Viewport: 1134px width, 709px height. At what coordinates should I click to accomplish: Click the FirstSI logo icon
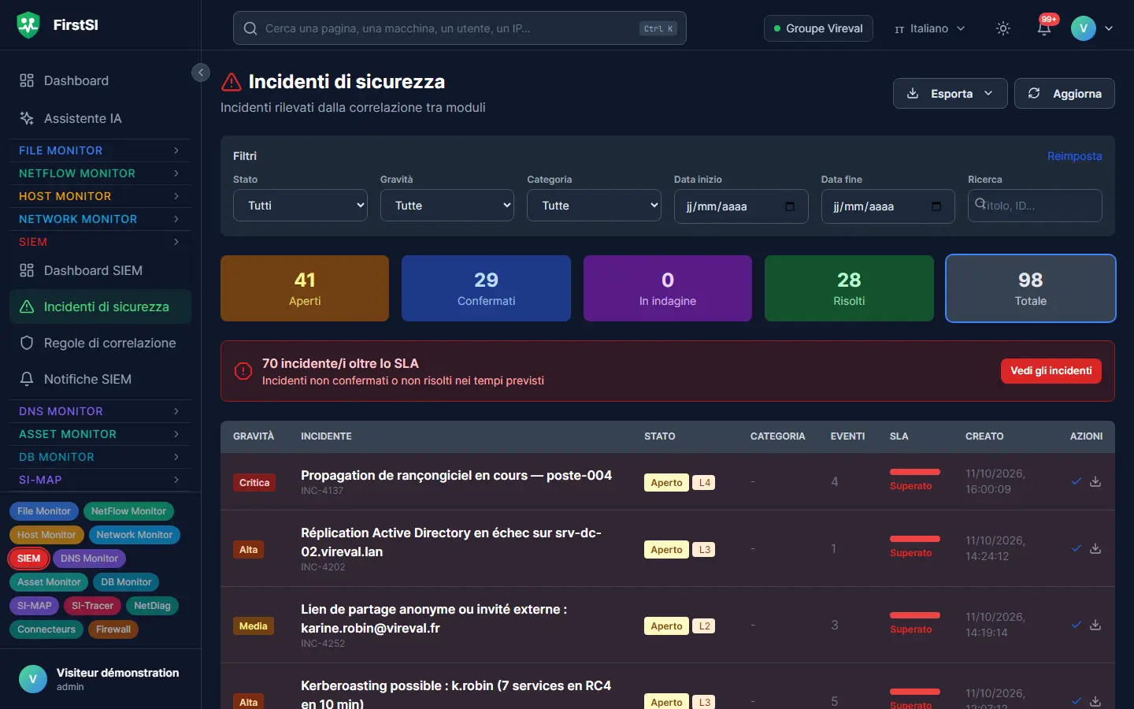point(28,25)
